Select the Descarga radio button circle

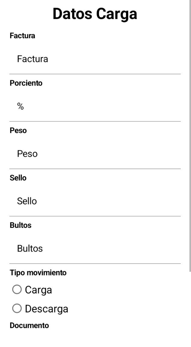[x=17, y=308]
